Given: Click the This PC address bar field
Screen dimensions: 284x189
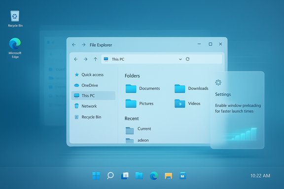Looking at the screenshot, I should (162, 59).
